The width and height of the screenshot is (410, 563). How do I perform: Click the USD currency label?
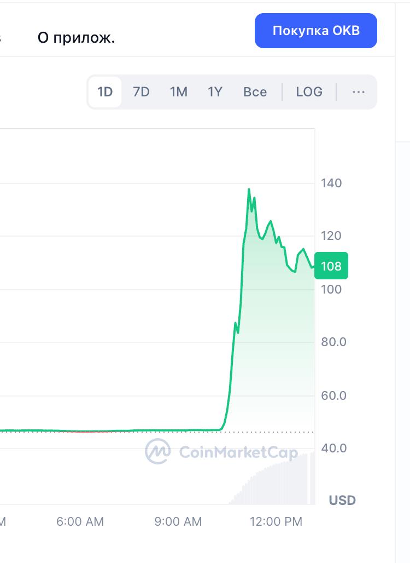pyautogui.click(x=342, y=500)
